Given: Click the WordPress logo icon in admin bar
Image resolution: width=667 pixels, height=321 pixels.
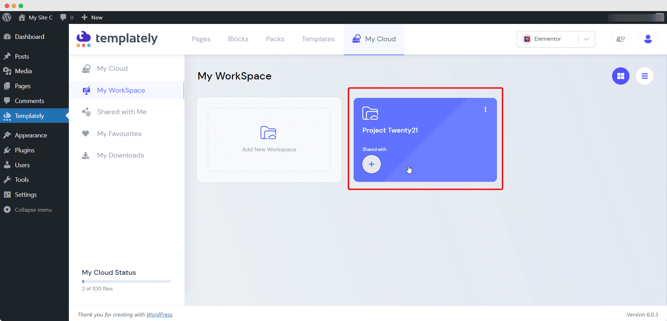Looking at the screenshot, I should 7,17.
